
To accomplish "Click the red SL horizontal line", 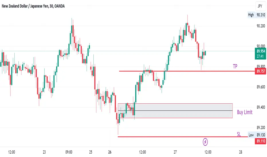I will tap(183, 137).
